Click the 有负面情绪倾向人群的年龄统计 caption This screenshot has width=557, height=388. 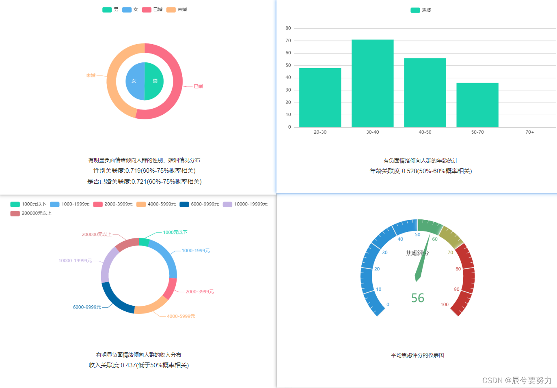[421, 161]
